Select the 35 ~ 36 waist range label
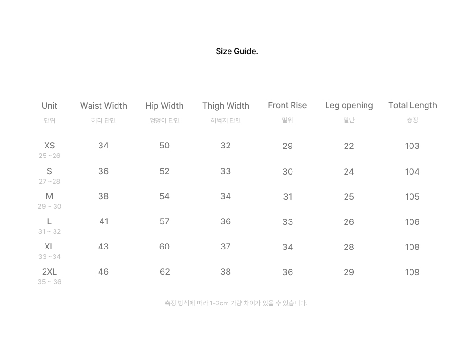This screenshot has height=350, width=474. click(49, 282)
